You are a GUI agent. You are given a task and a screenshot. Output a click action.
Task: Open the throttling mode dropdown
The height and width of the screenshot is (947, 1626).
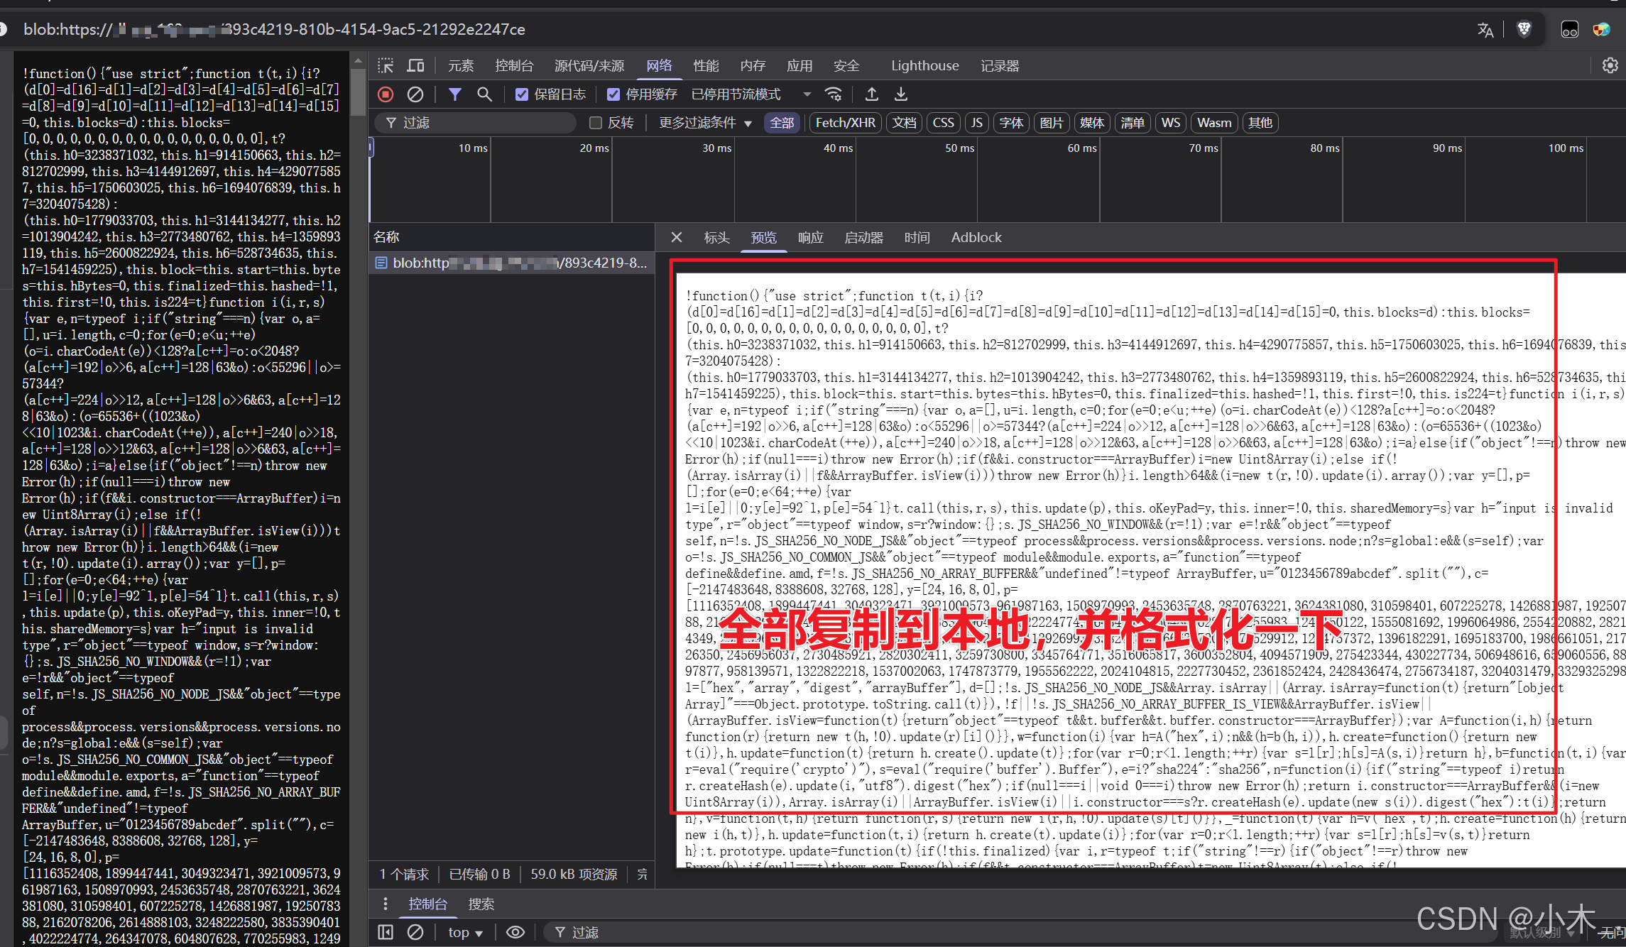pyautogui.click(x=751, y=94)
